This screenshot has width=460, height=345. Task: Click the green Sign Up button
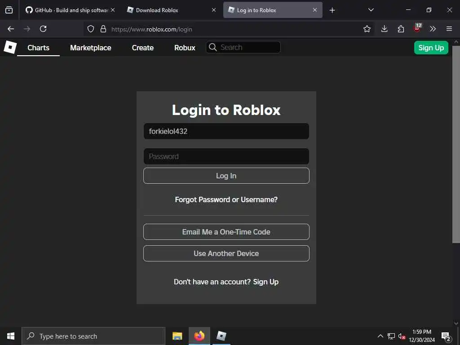431,48
